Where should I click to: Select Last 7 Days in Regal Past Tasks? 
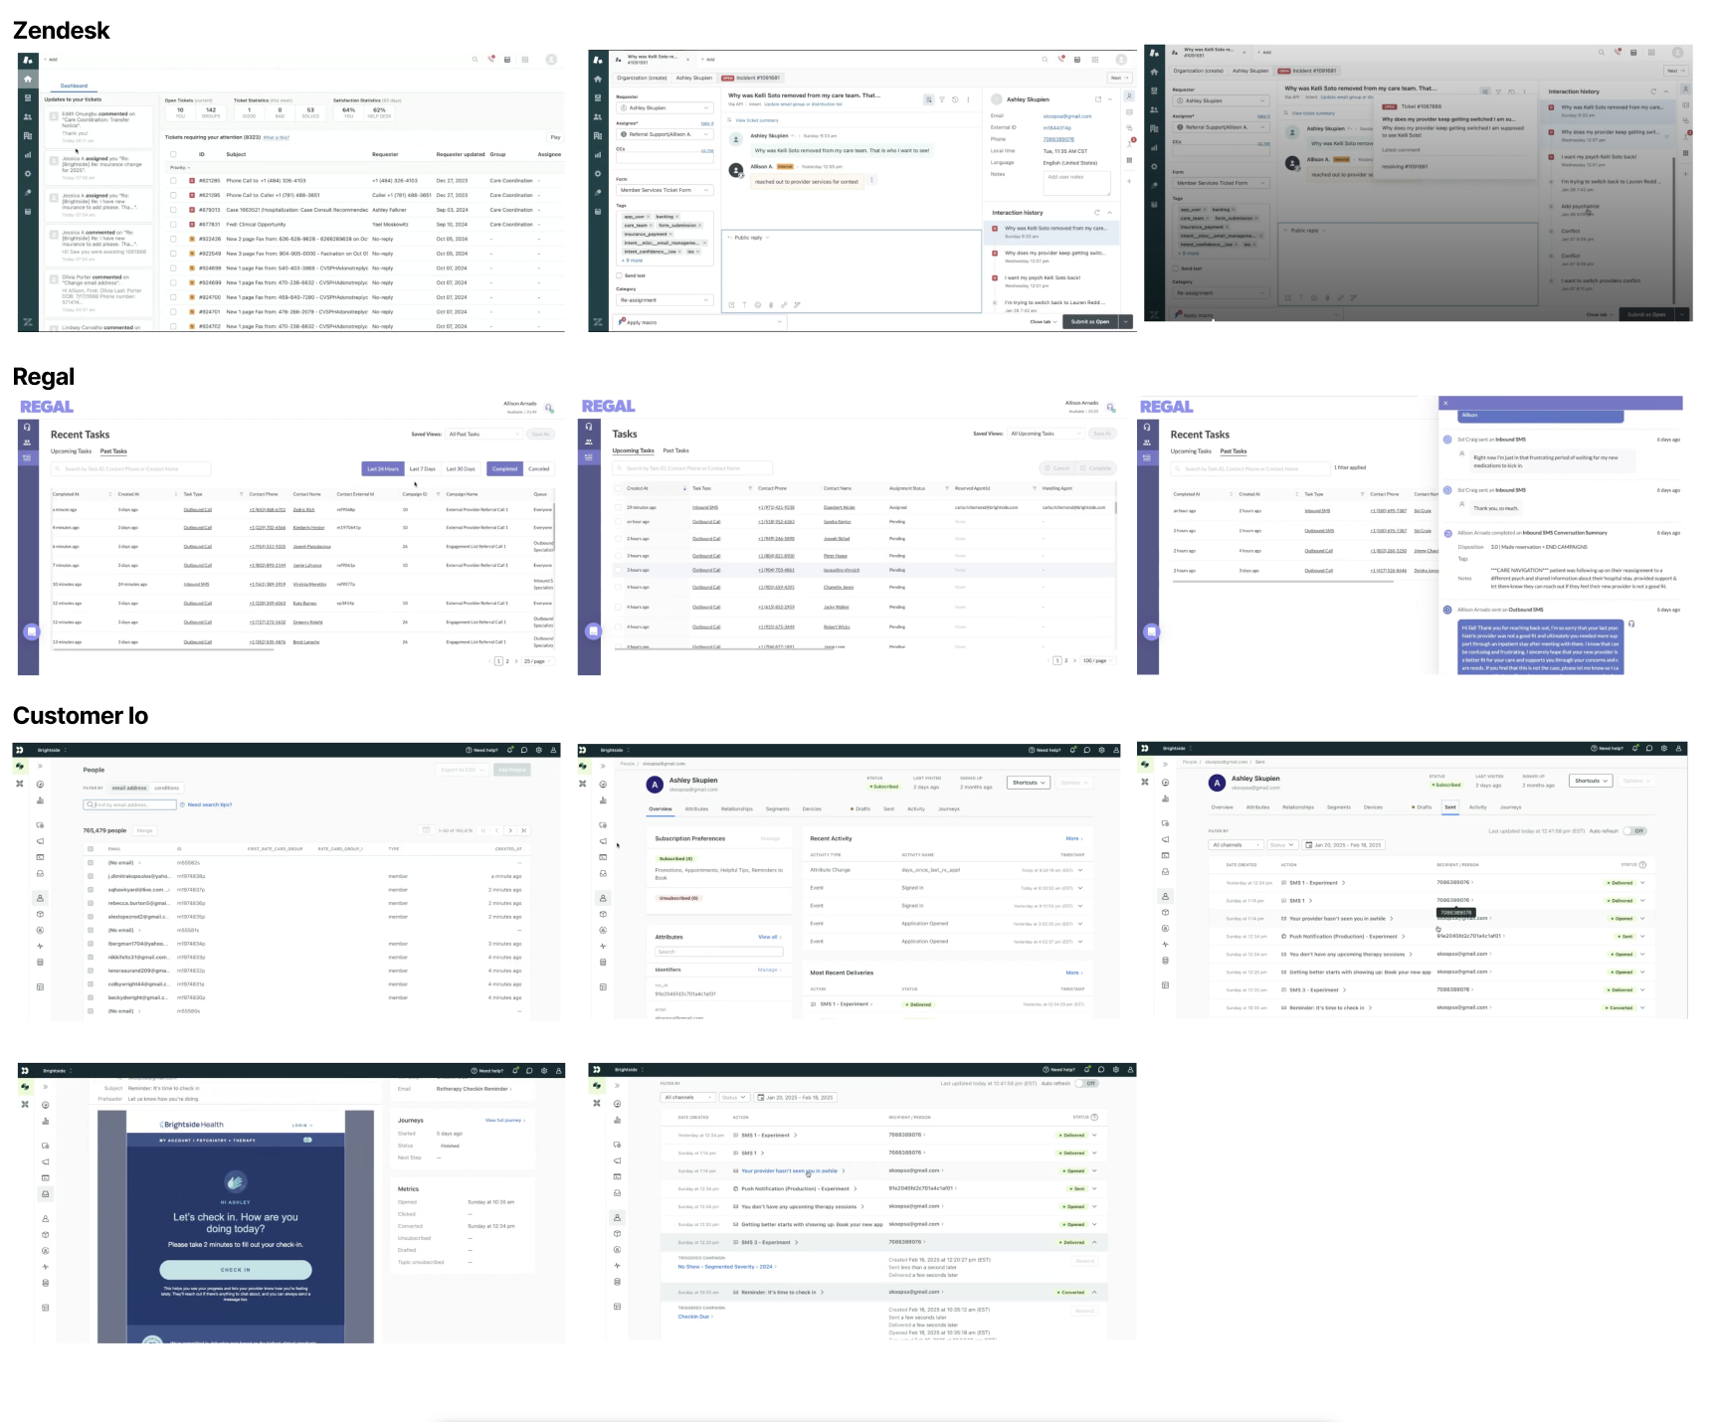(x=422, y=468)
